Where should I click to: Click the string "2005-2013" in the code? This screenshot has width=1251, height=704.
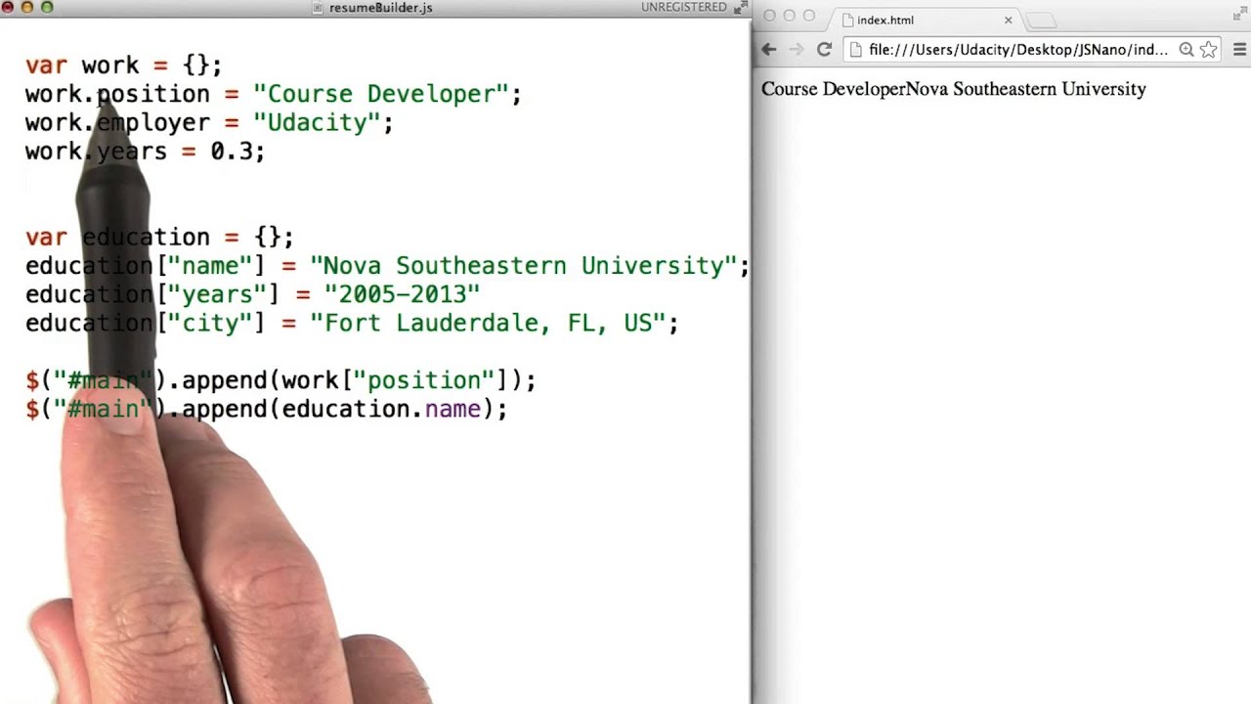[402, 294]
